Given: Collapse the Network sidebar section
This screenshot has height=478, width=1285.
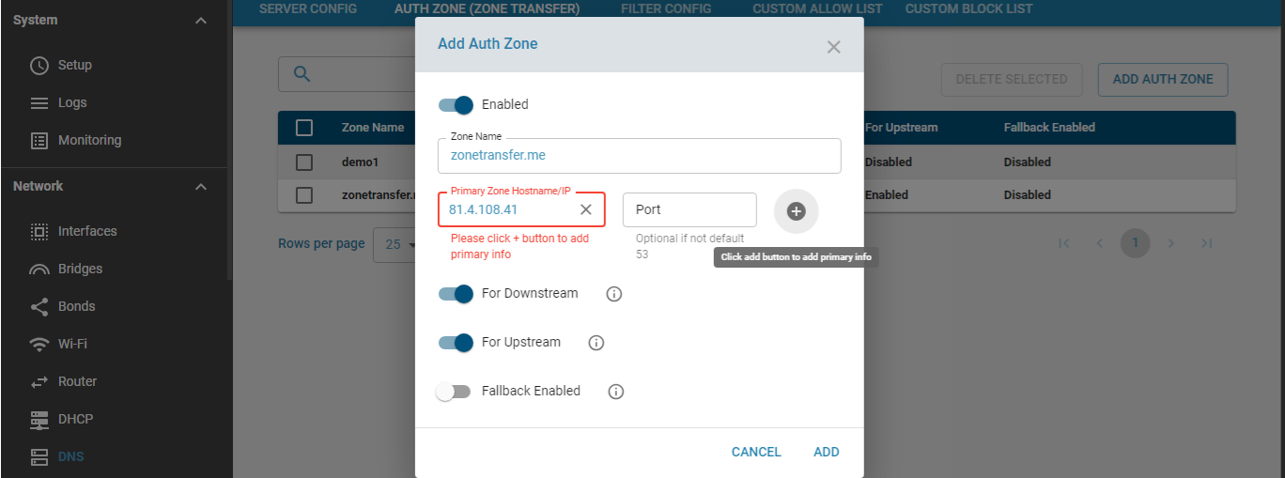Looking at the screenshot, I should pos(201,187).
